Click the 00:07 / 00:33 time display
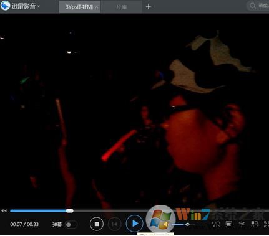269x236 pixels. click(24, 224)
